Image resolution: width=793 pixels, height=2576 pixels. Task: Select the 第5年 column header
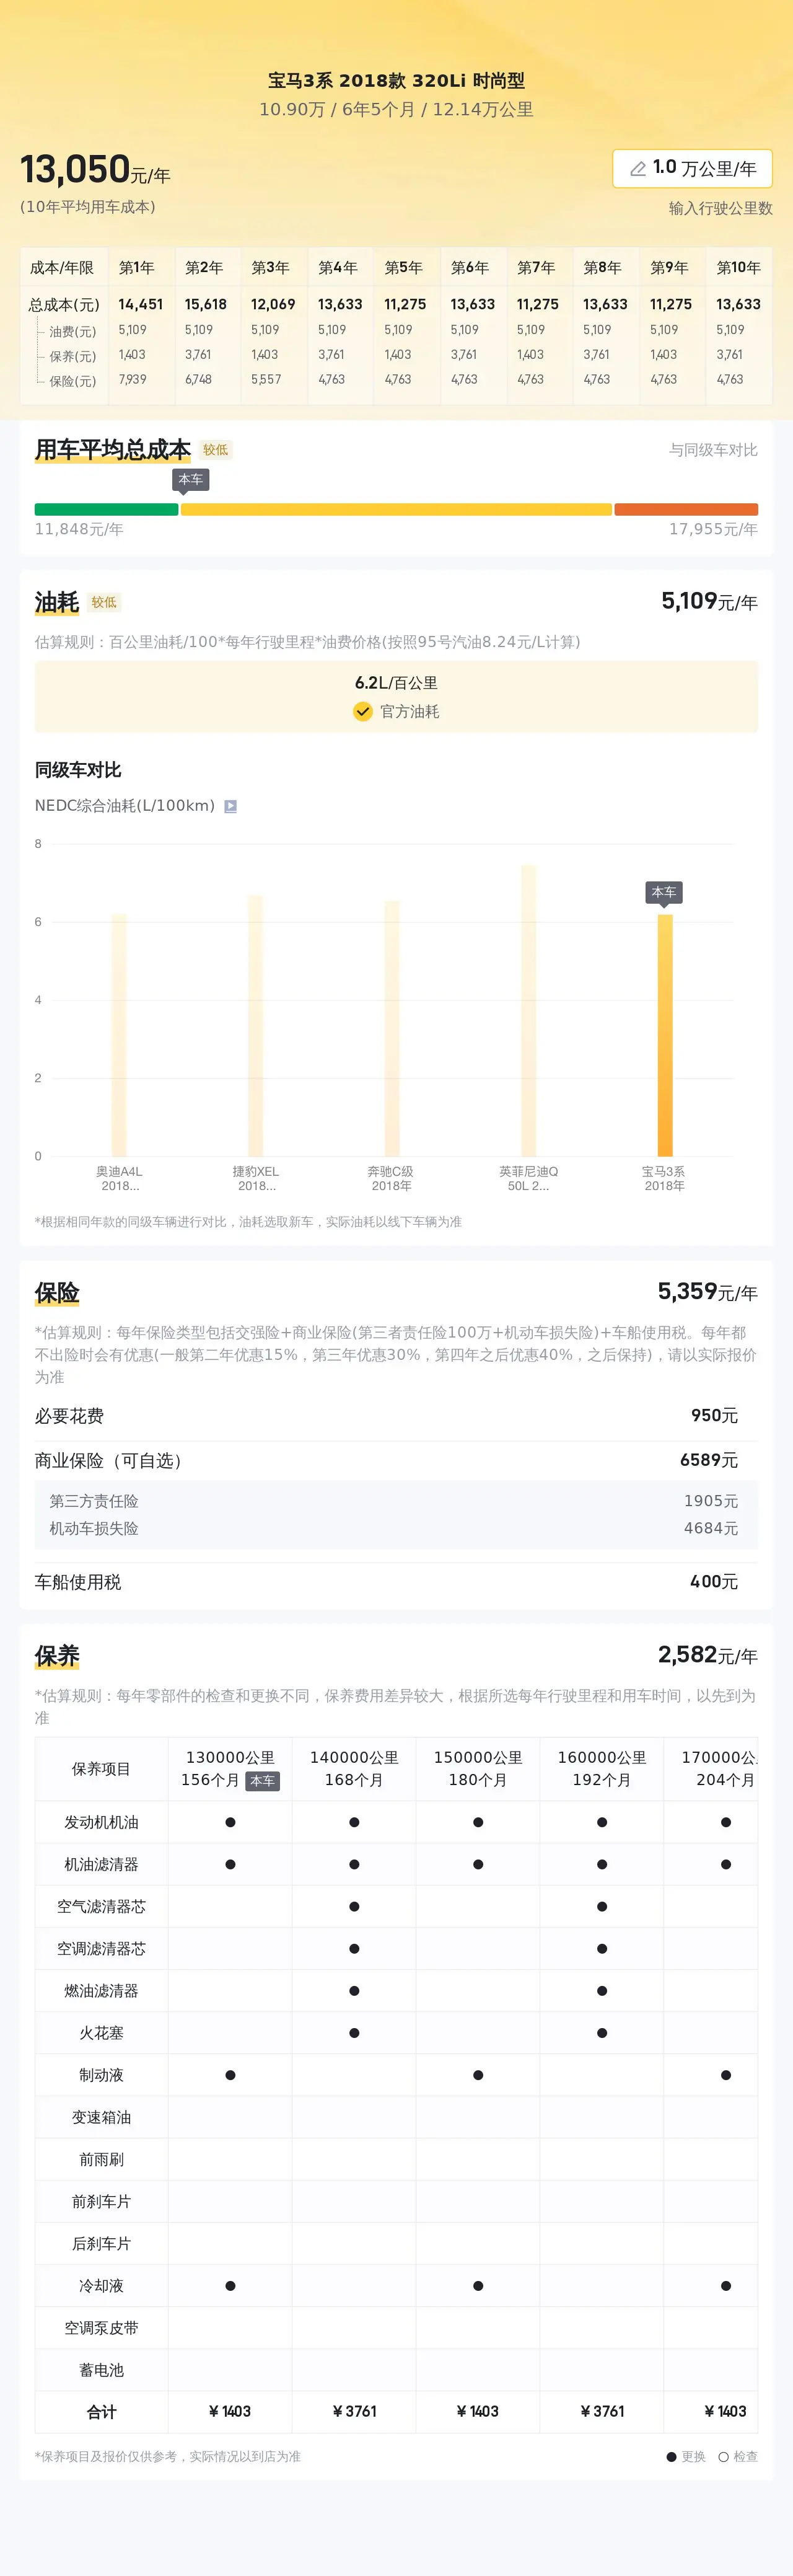403,268
